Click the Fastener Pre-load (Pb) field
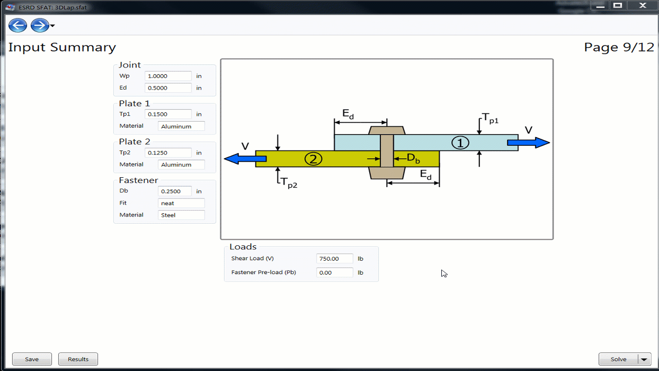This screenshot has height=371, width=659. 334,273
